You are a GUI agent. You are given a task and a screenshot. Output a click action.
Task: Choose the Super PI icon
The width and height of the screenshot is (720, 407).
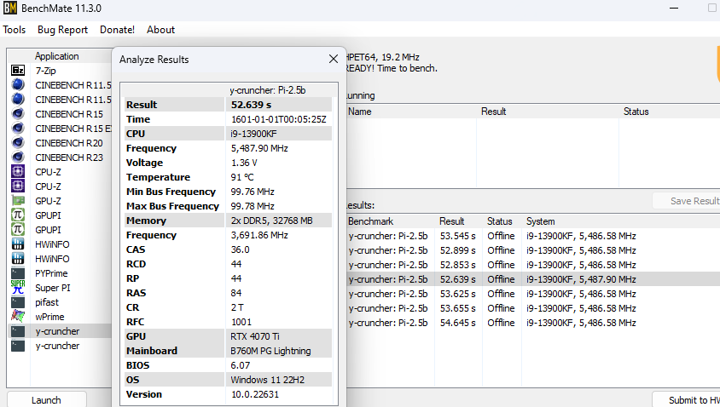click(18, 288)
